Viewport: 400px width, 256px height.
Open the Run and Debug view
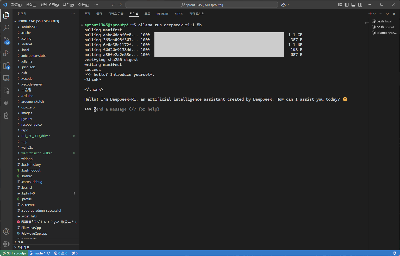click(x=6, y=53)
